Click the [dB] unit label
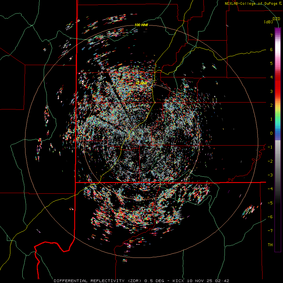 [x=269, y=22]
